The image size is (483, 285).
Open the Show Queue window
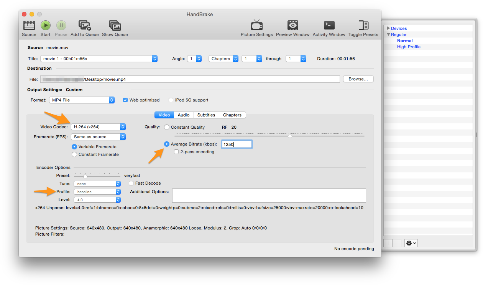click(x=115, y=27)
